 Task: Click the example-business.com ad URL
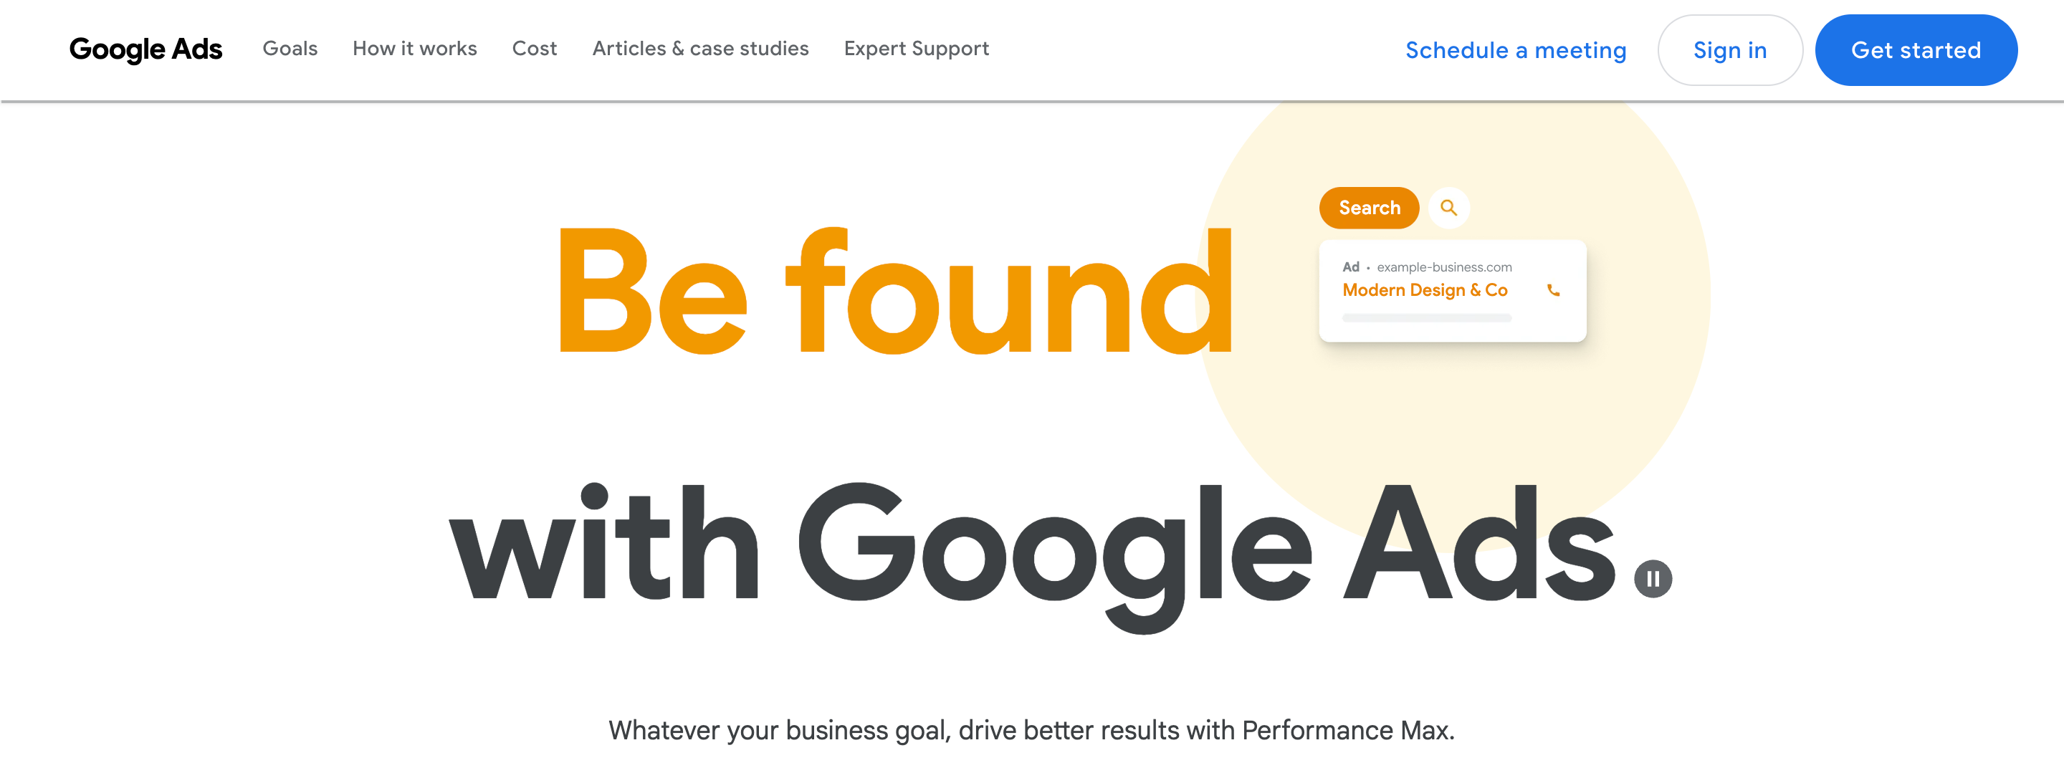coord(1444,267)
